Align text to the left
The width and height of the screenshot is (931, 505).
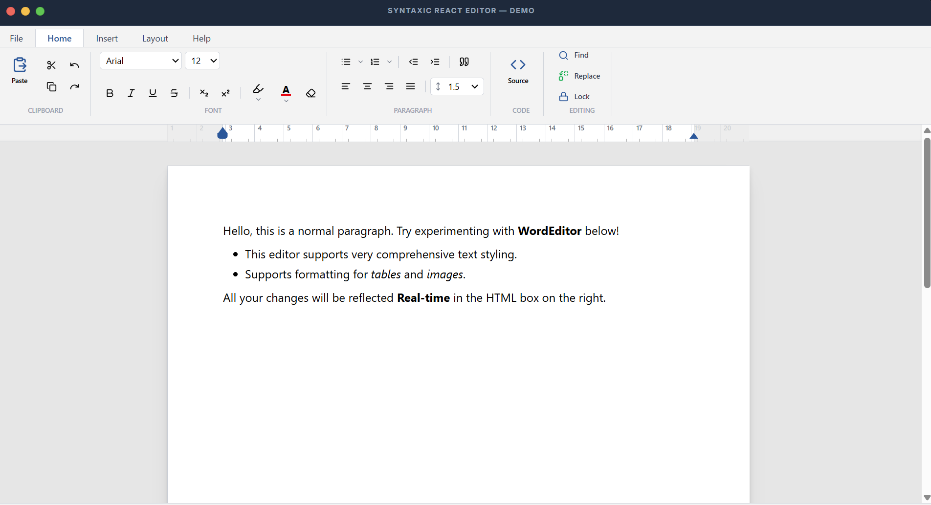346,86
